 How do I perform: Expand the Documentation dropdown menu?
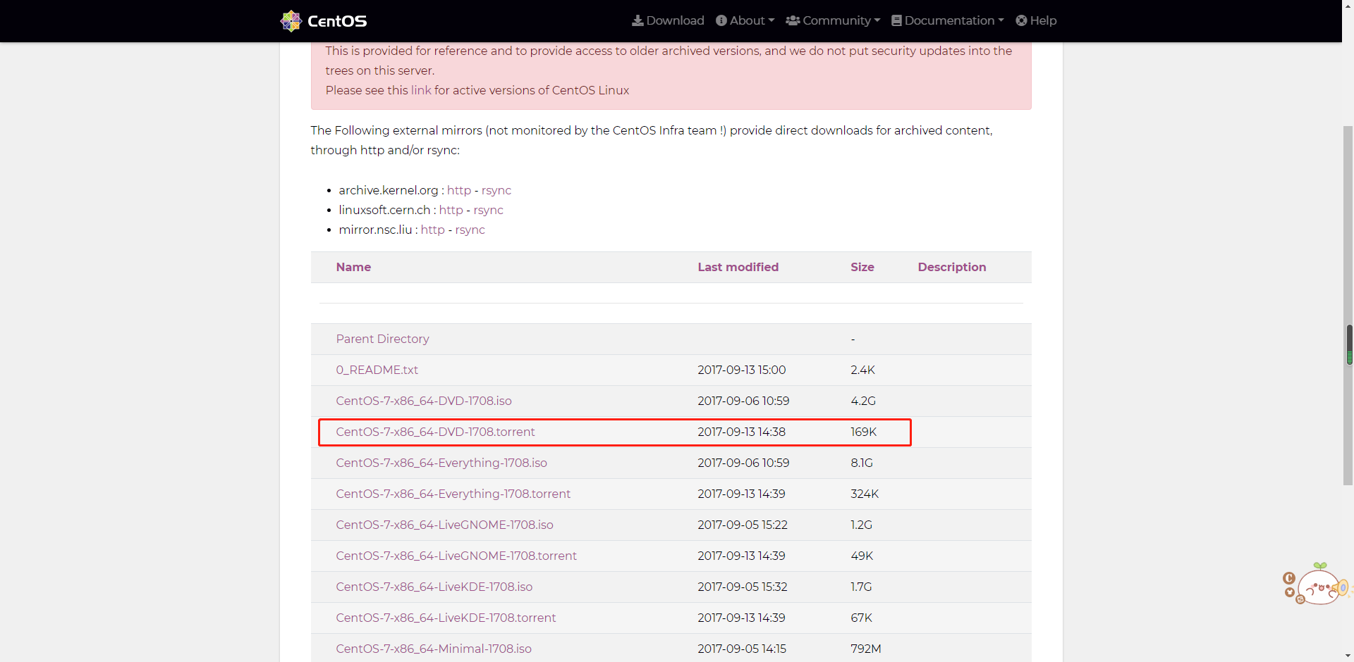click(948, 20)
